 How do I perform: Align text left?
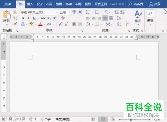point(88,18)
